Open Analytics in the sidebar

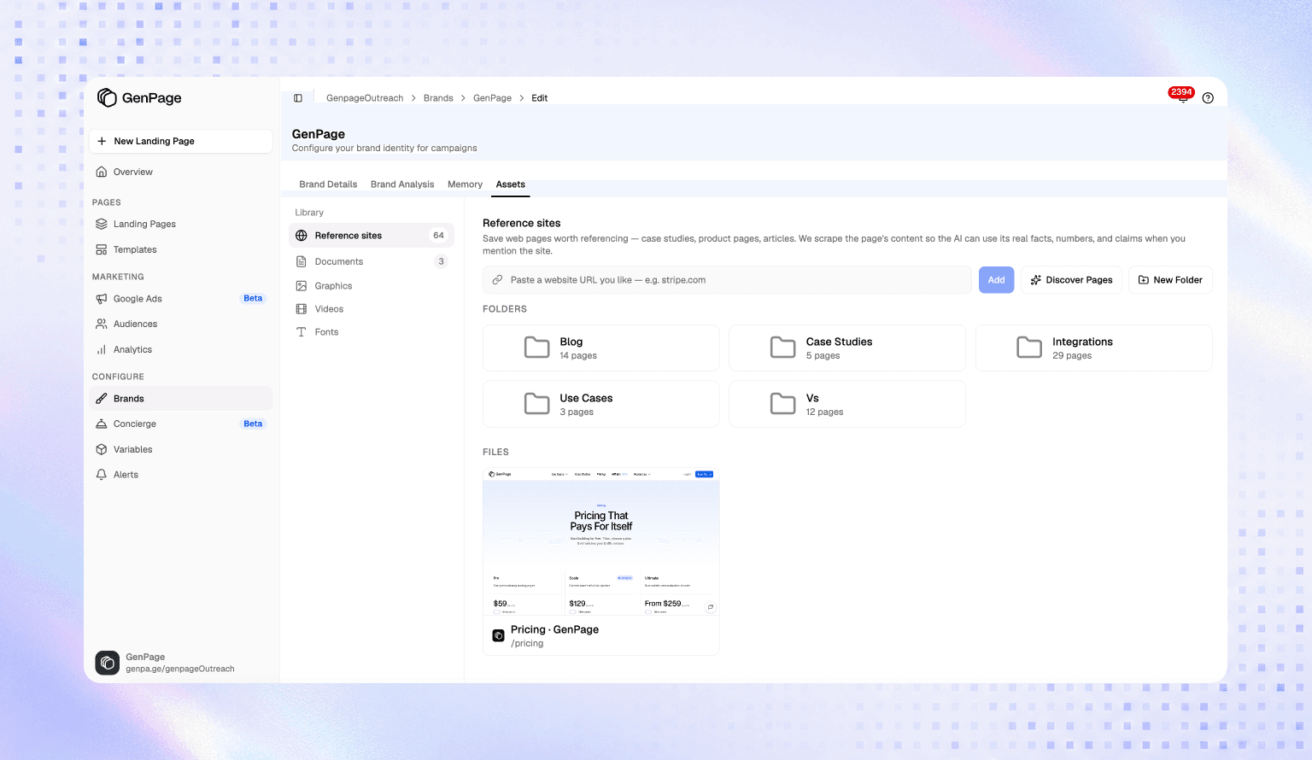click(x=181, y=349)
